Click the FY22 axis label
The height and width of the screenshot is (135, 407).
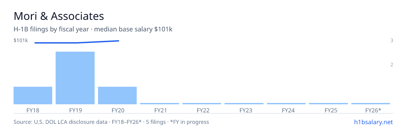click(x=203, y=110)
